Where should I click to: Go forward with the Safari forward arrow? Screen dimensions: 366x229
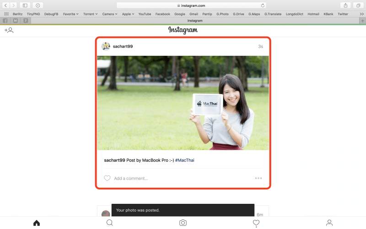tap(14, 5)
